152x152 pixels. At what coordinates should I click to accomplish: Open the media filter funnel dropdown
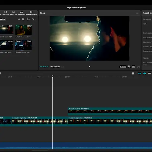(34, 19)
